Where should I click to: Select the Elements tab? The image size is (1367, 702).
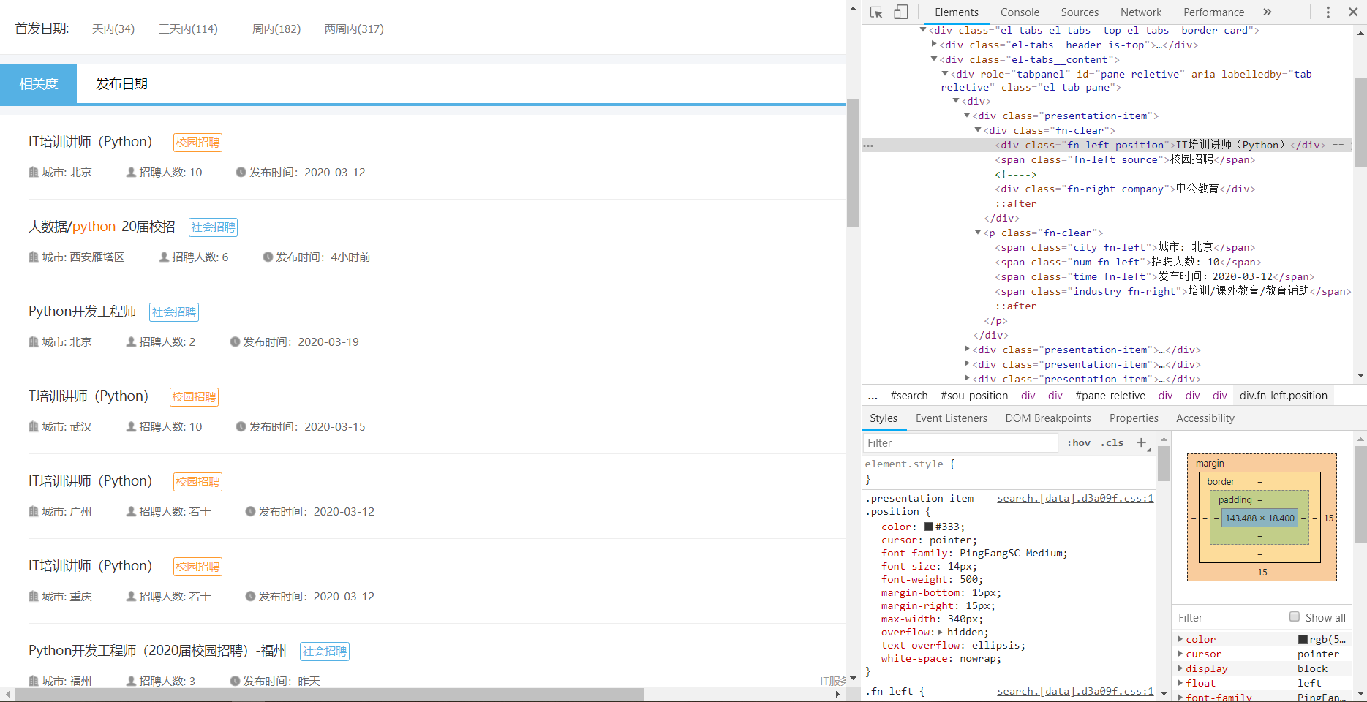tap(956, 12)
